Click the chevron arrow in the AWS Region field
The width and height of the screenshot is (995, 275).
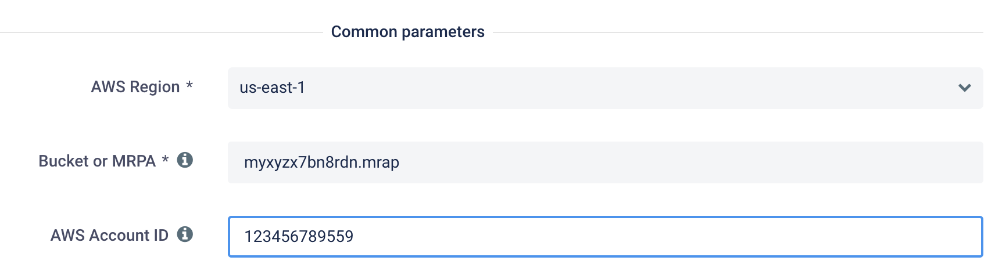click(x=965, y=88)
